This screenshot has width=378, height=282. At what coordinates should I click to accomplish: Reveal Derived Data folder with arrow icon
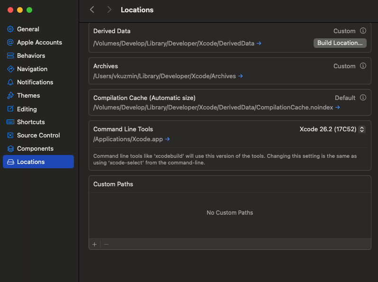click(x=259, y=44)
